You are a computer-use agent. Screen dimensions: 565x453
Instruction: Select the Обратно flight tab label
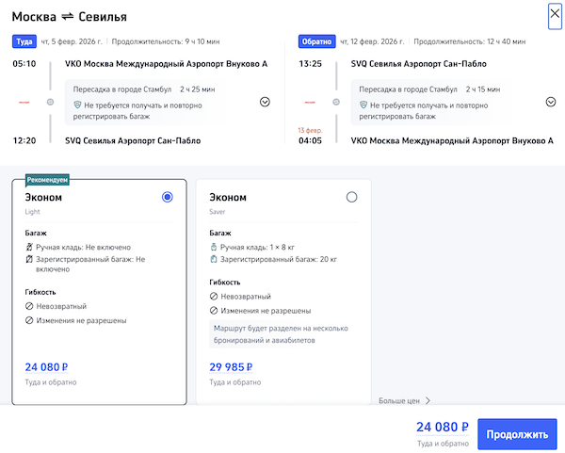pos(315,41)
